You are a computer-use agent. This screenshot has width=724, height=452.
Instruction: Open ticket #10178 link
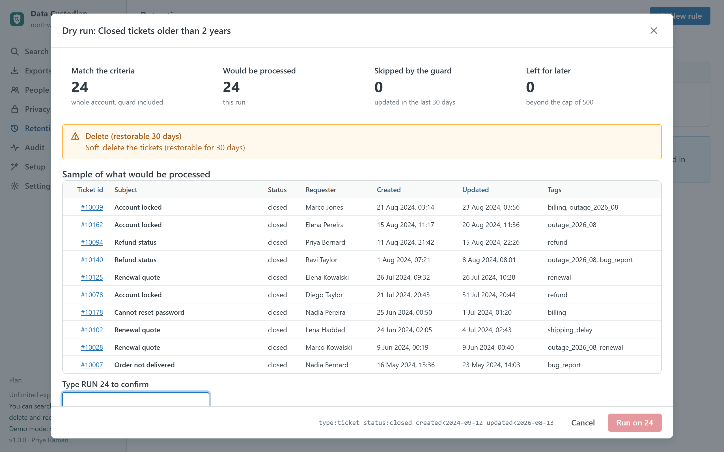coord(92,312)
